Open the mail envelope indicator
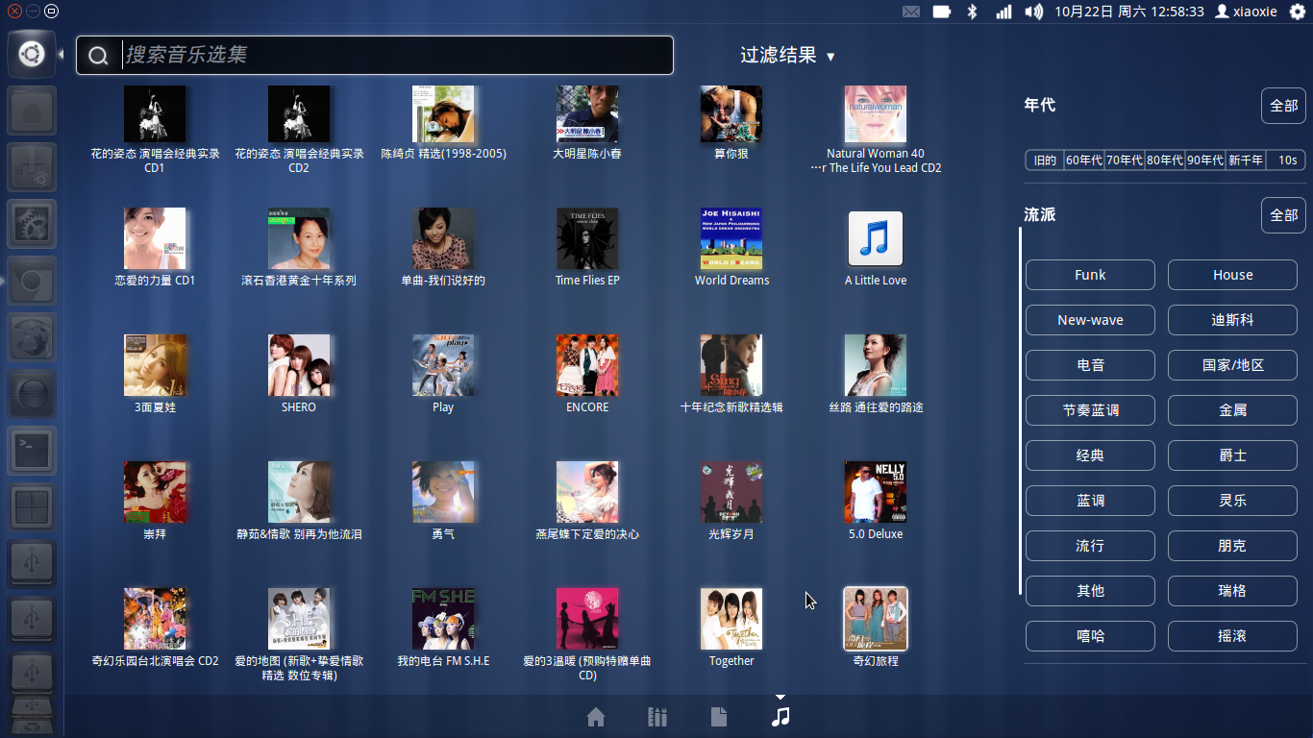 click(x=911, y=12)
